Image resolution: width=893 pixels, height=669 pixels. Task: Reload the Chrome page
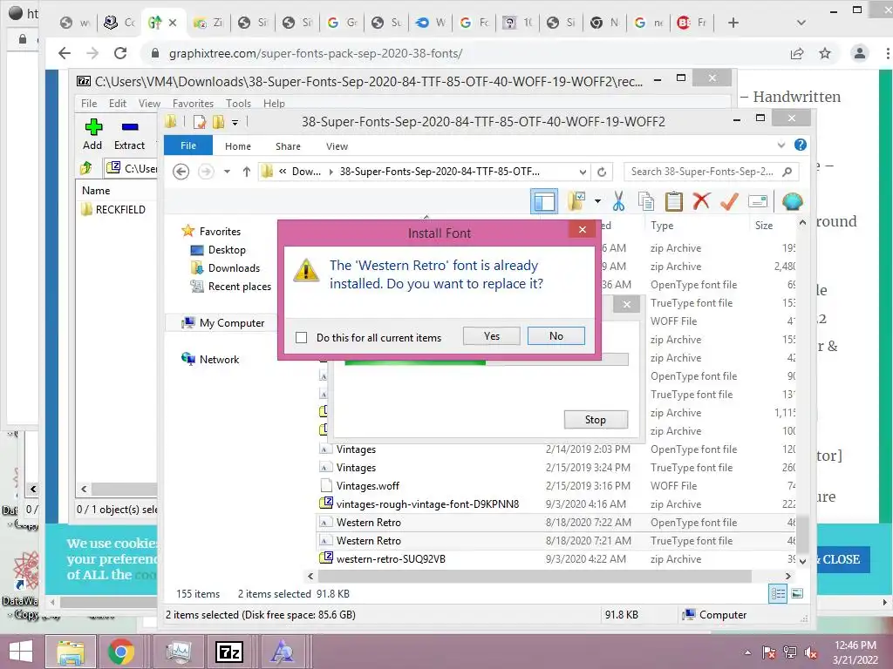[x=120, y=53]
